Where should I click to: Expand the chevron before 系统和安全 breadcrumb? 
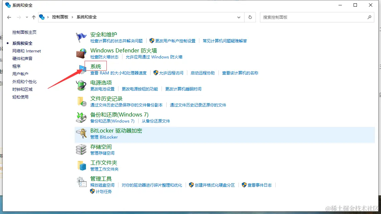[x=72, y=17]
